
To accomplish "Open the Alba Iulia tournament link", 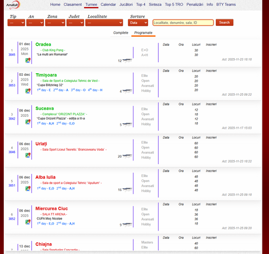I will point(46,177).
